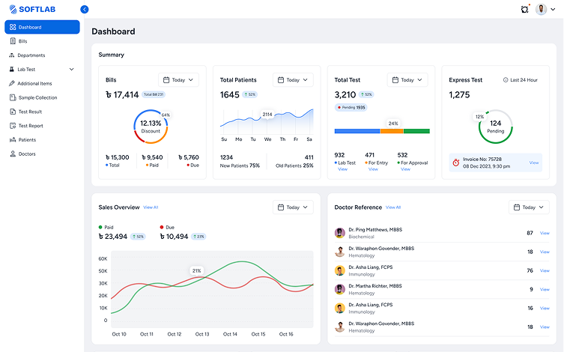Image resolution: width=564 pixels, height=352 pixels.
Task: Click View under For Entry count
Action: coord(373,169)
